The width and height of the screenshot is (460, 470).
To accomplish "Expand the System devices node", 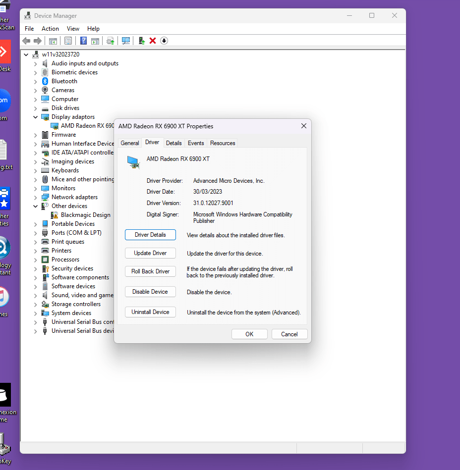I will point(35,313).
